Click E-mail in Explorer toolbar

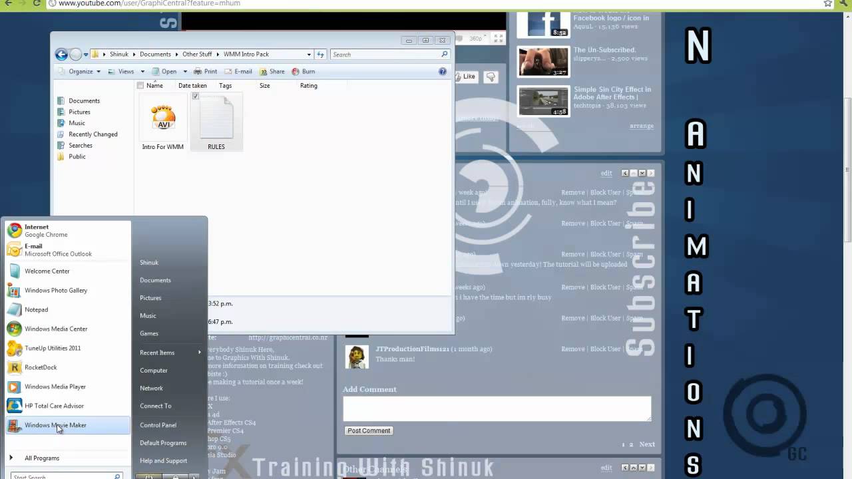[x=238, y=71]
